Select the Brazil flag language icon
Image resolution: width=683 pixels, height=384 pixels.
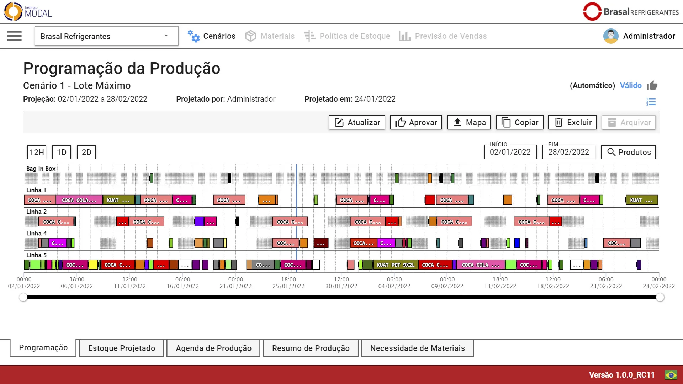[x=671, y=375]
